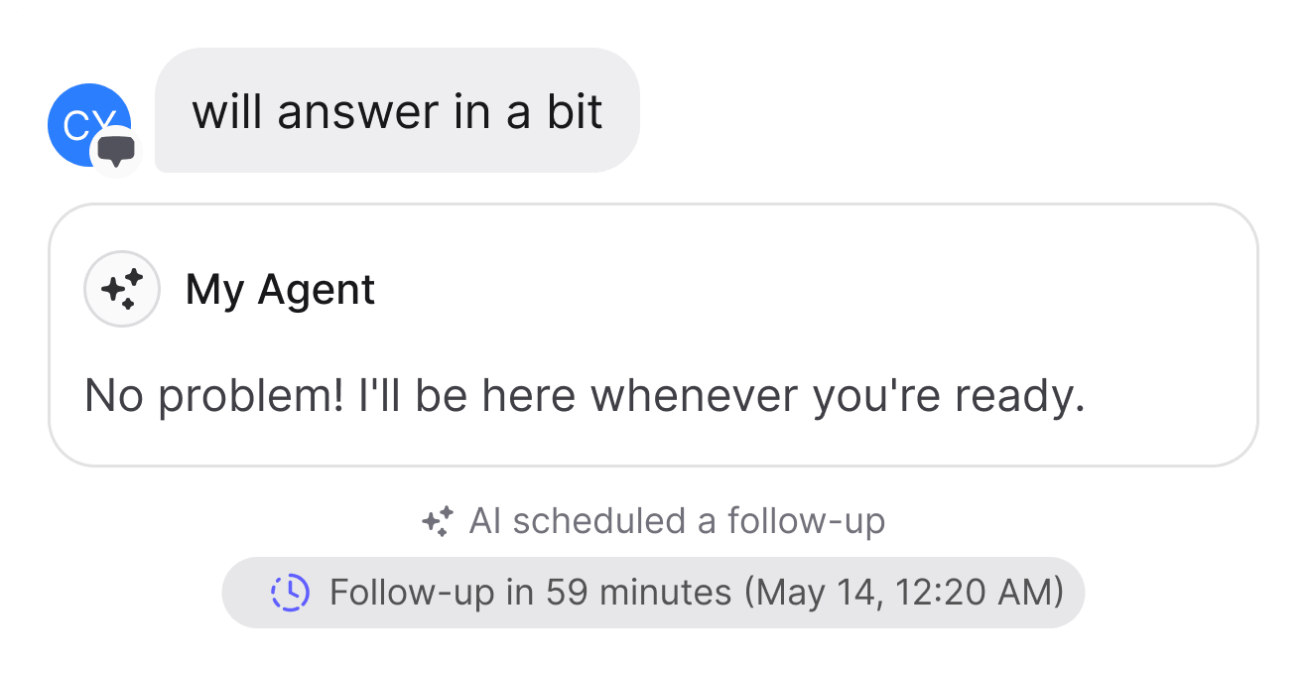Click the agent reply 'No problem! I'll be here whenever you're ready.'
The height and width of the screenshot is (676, 1307).
point(586,395)
